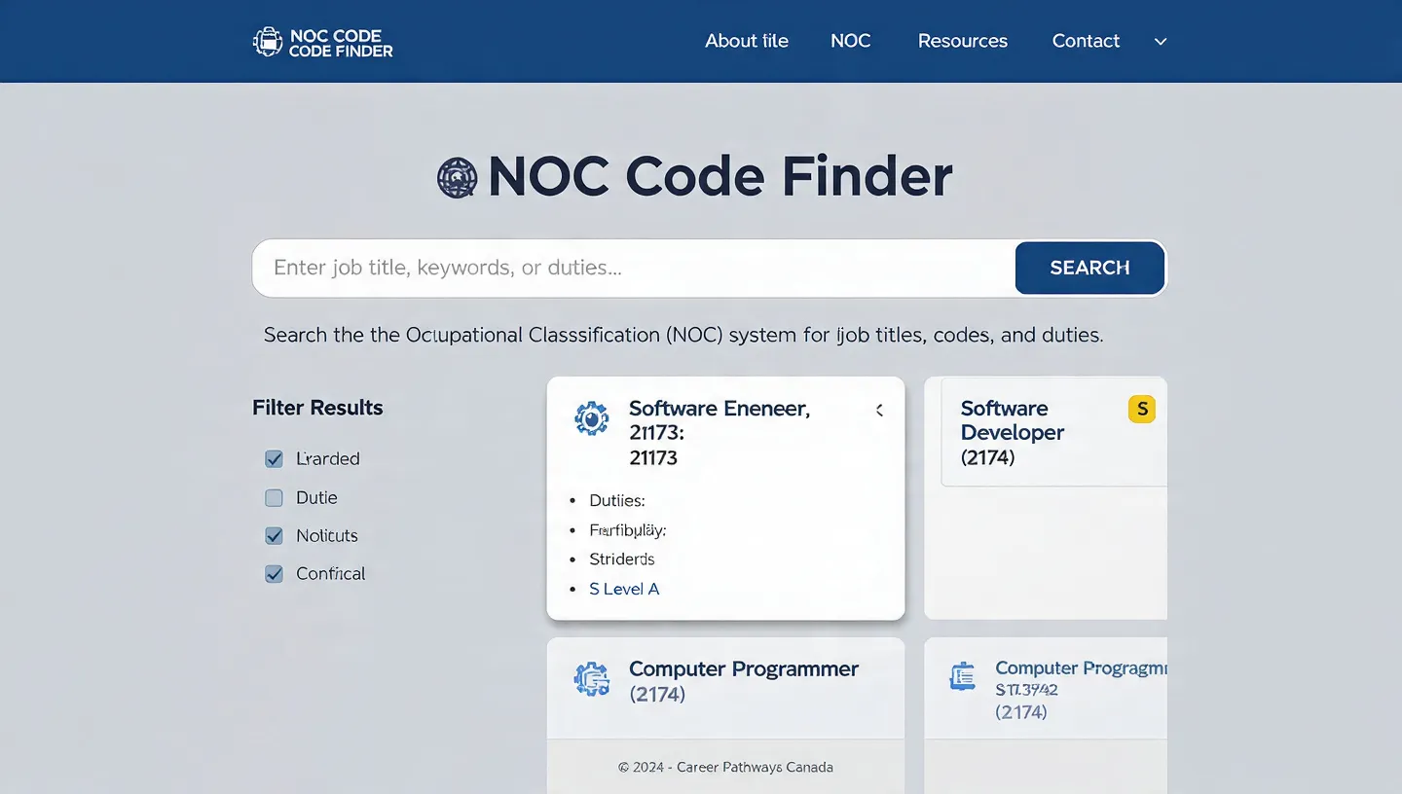Viewport: 1402px width, 794px height.
Task: Click the Computer Programmer gear icon
Action: coord(591,679)
